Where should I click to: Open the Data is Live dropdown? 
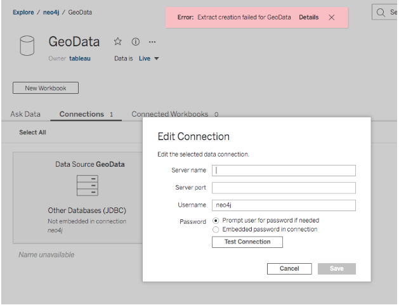click(149, 58)
